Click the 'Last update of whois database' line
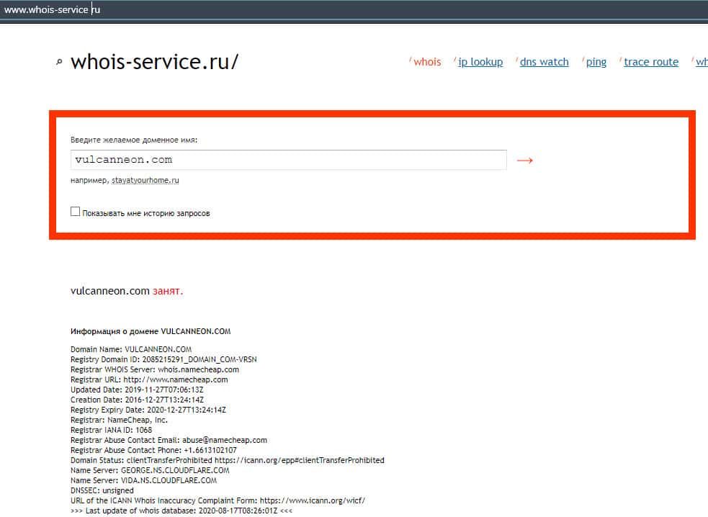Image resolution: width=708 pixels, height=517 pixels. coord(182,511)
